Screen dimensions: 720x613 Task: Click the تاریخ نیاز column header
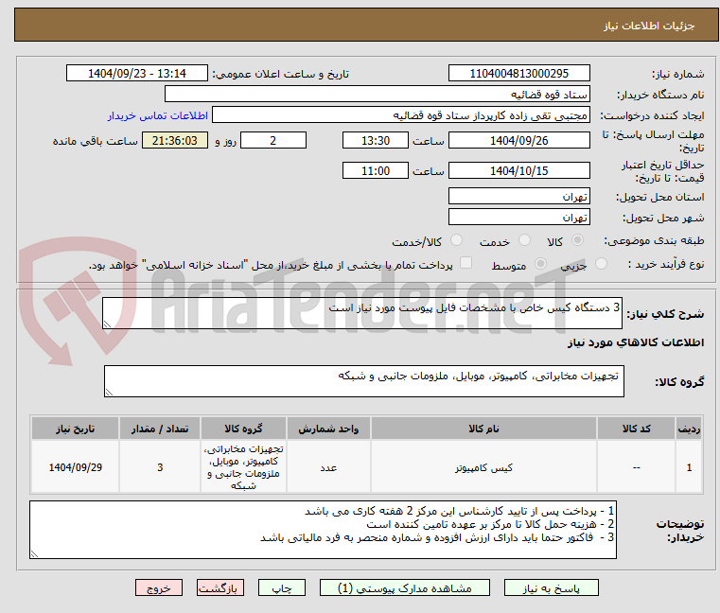pyautogui.click(x=76, y=429)
